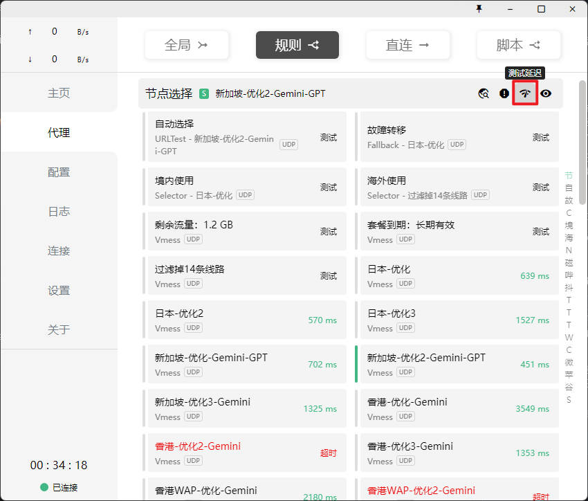Click 测试 on 剩余流量 card
This screenshot has width=588, height=501.
(329, 231)
